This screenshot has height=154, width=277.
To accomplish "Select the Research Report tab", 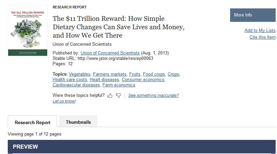I will point(32,122).
